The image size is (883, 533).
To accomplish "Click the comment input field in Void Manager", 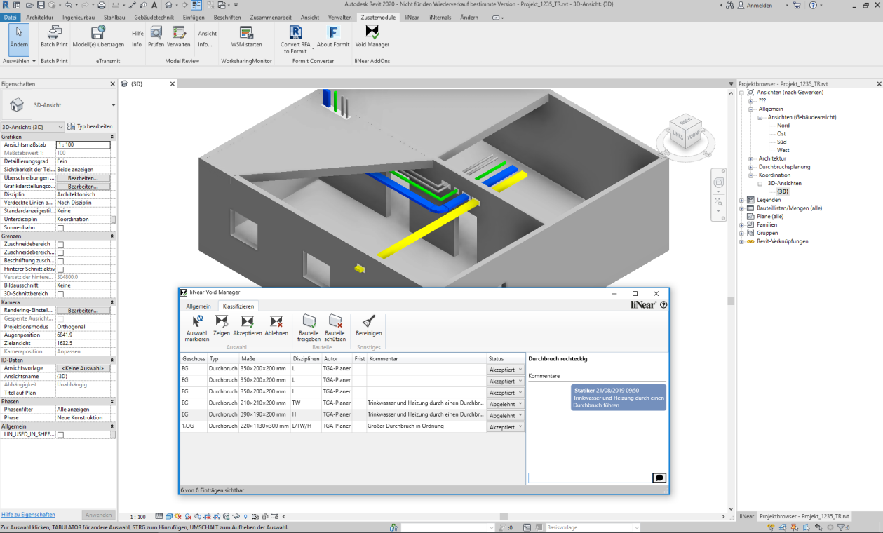I will tap(590, 478).
